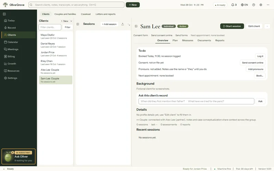
Task: Click the search magnifier icon
Action: (31, 5)
